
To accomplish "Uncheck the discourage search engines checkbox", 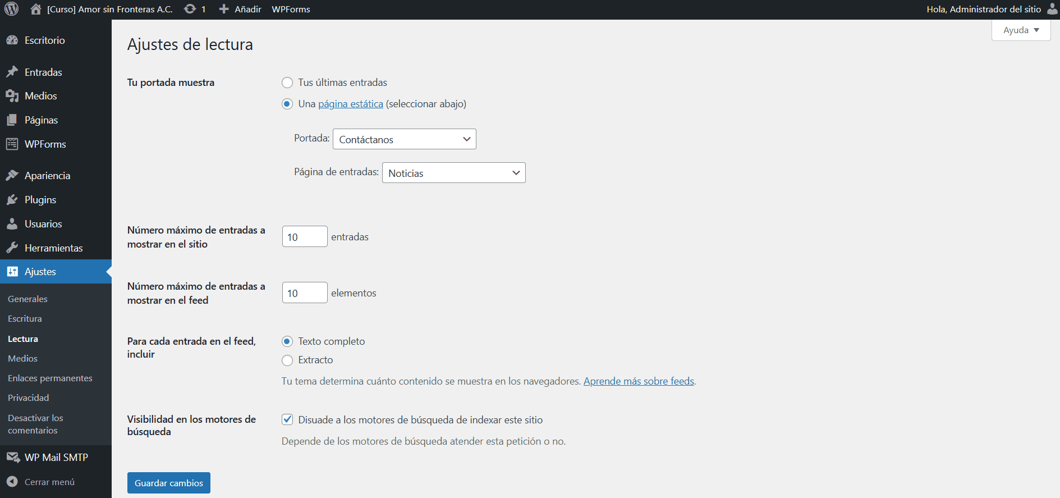I will (287, 419).
